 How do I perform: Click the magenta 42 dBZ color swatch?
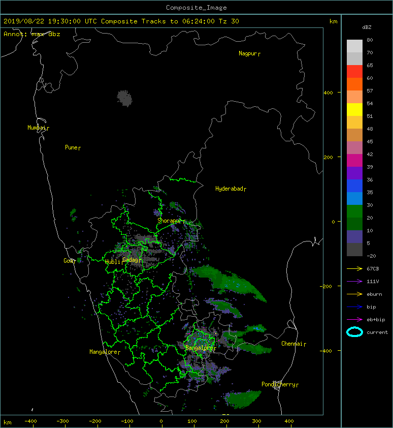[x=354, y=160]
